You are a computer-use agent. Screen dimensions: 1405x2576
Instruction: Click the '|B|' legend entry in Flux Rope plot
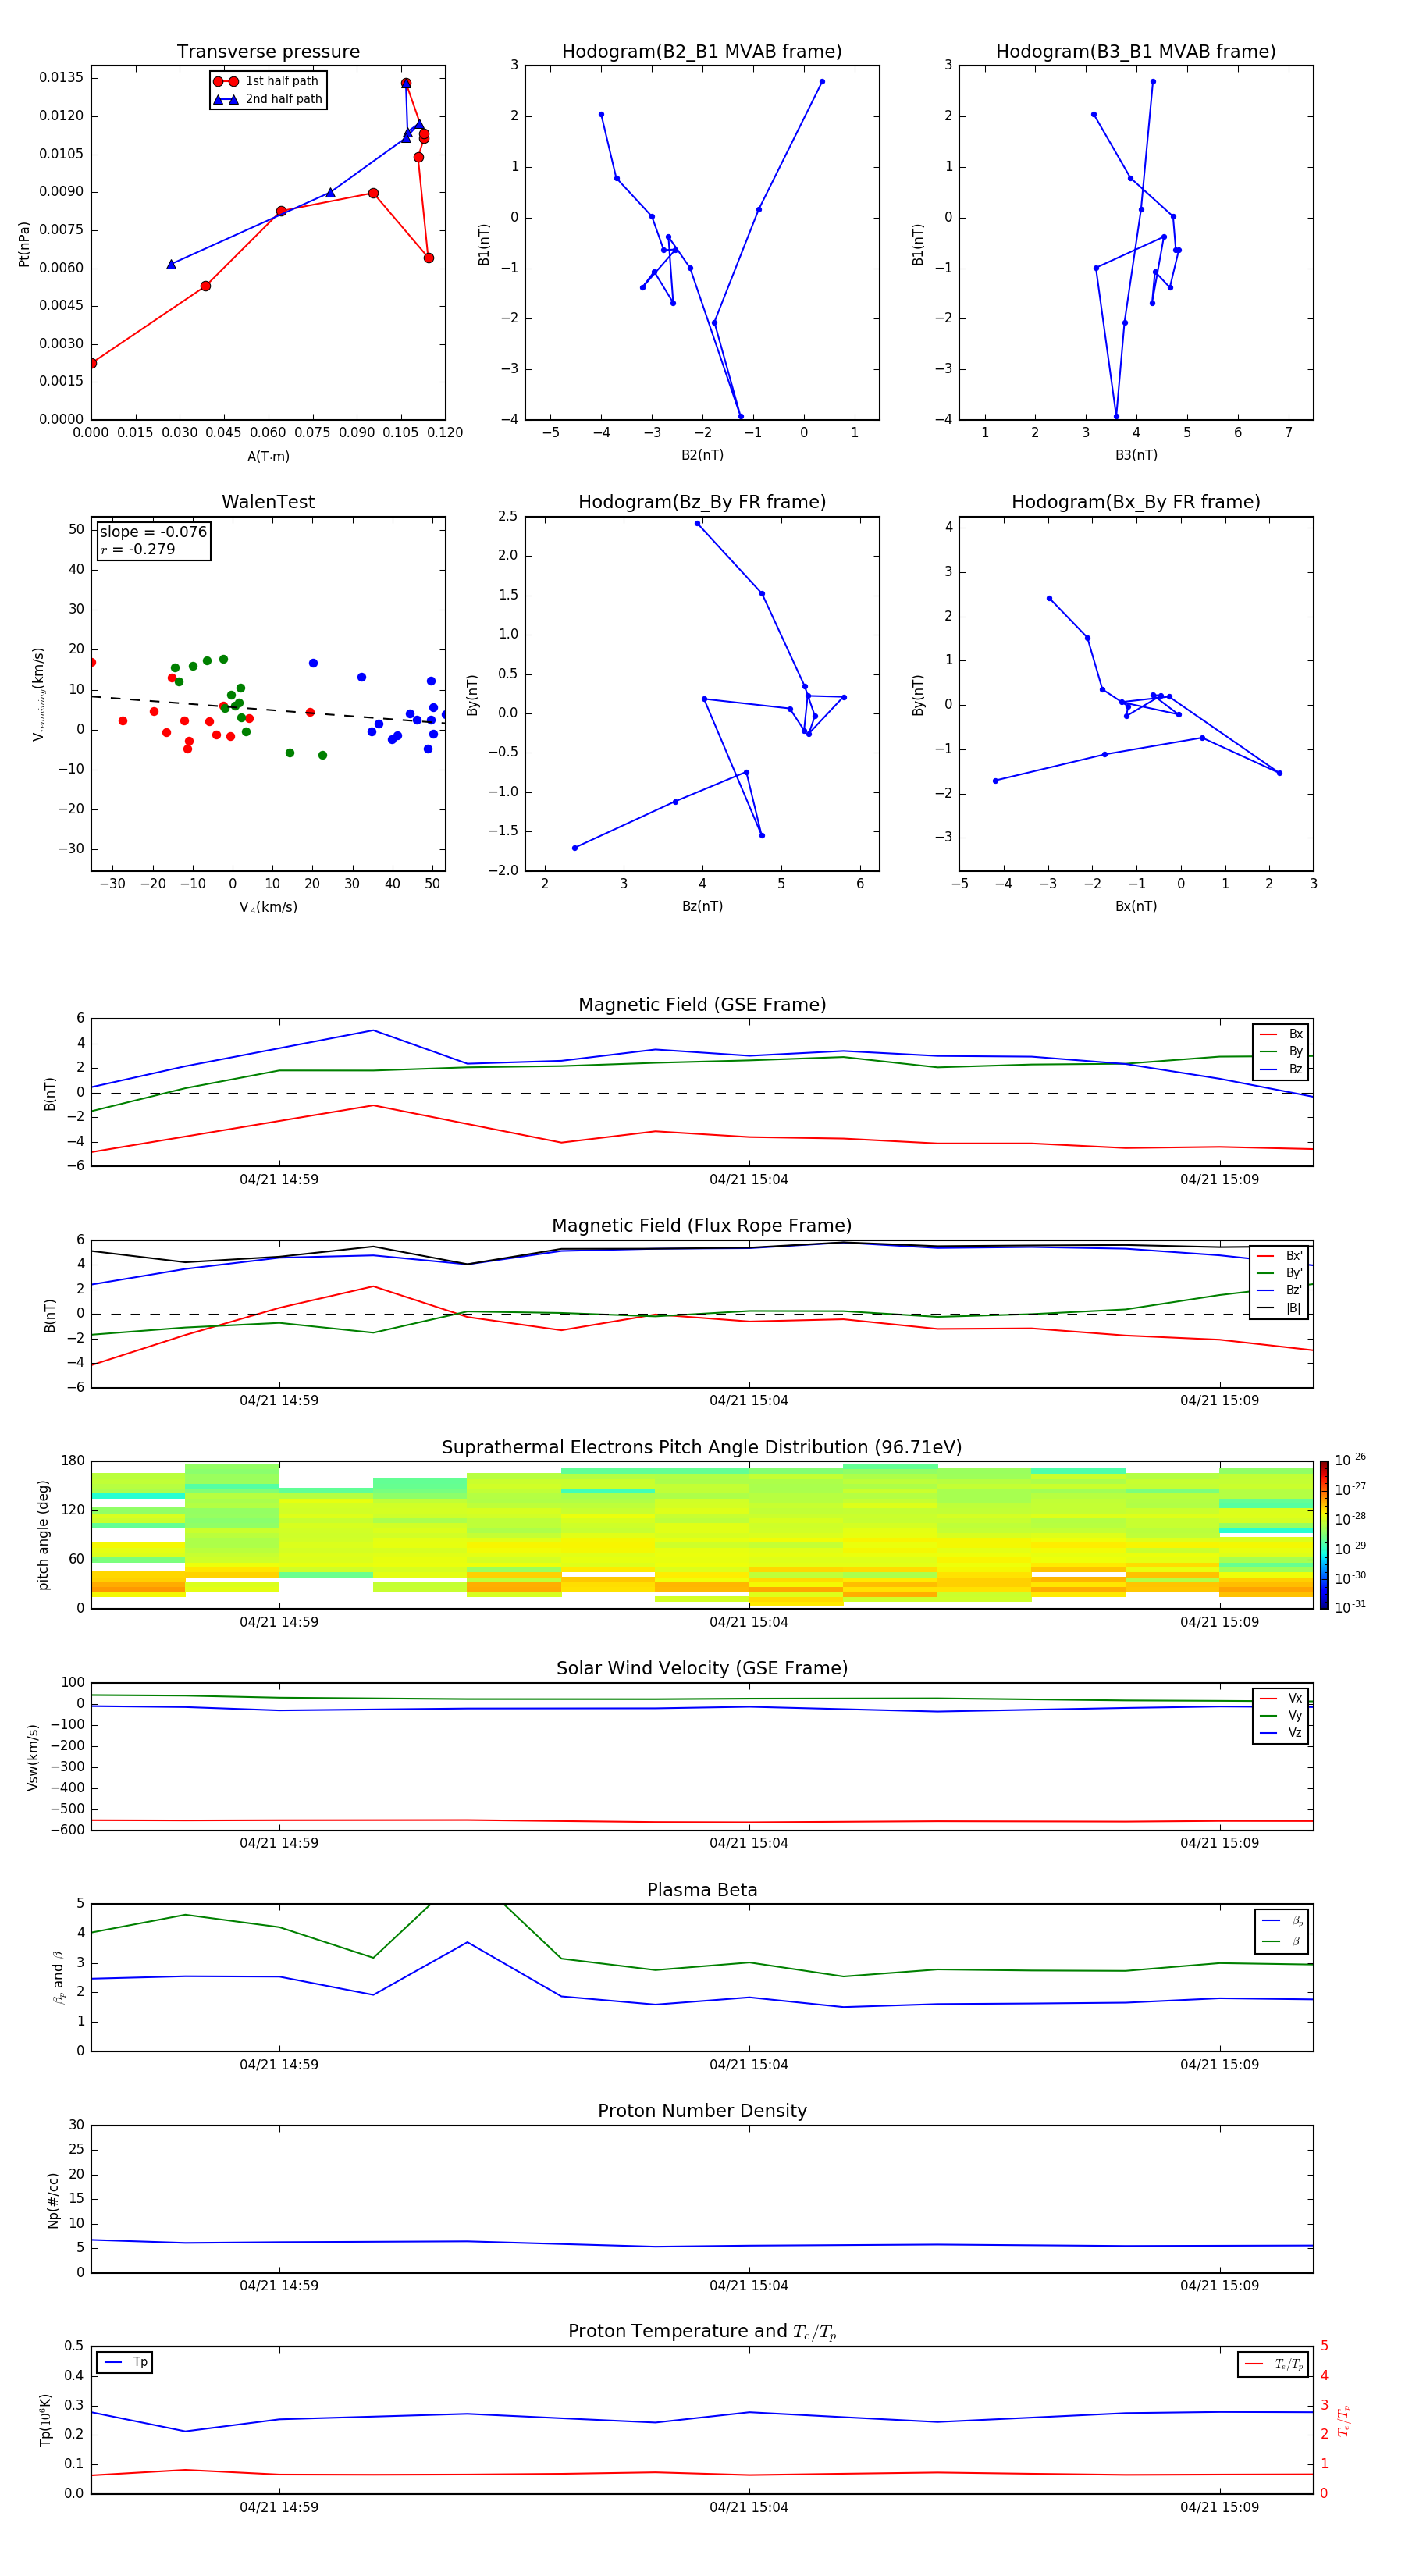point(1280,1308)
